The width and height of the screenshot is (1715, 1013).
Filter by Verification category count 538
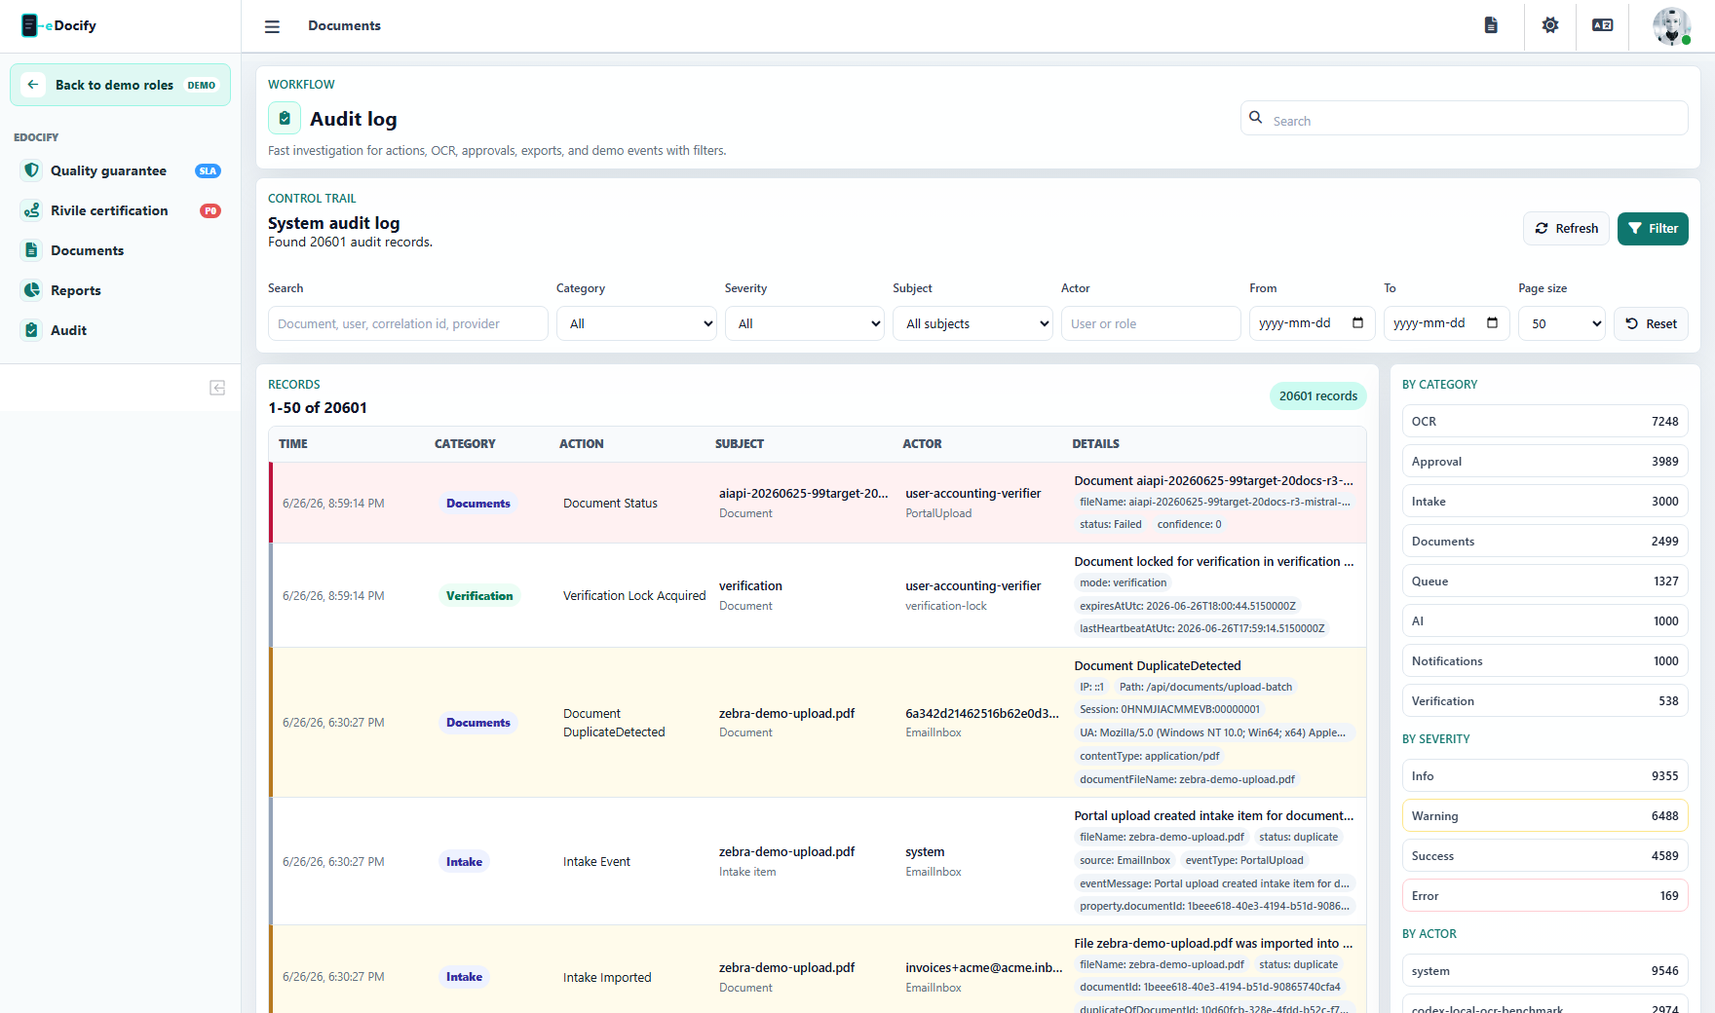pyautogui.click(x=1545, y=701)
